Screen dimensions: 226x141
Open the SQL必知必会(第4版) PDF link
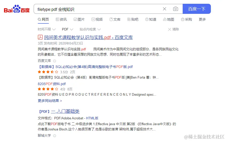click(x=85, y=67)
